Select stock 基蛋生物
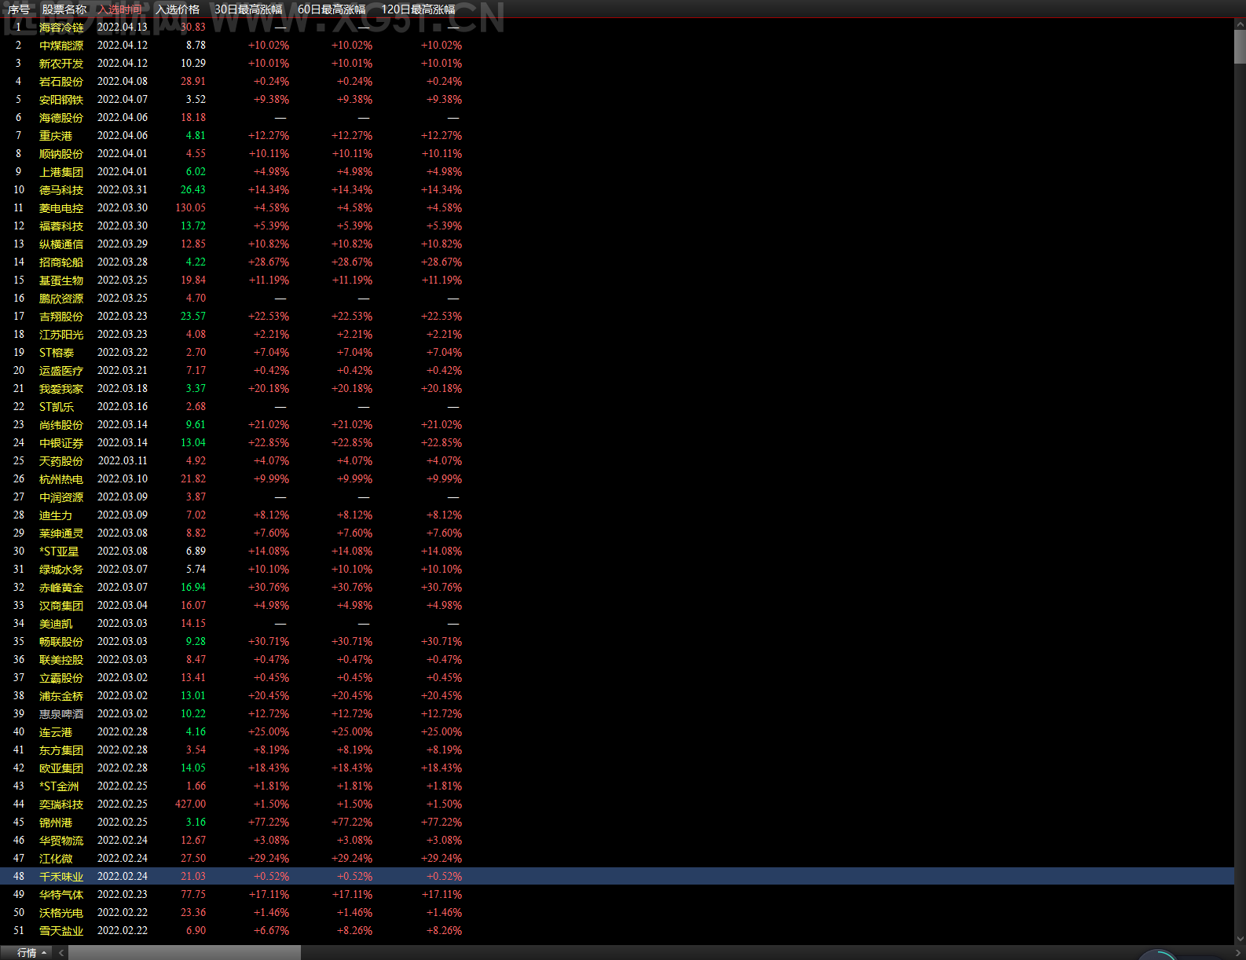Viewport: 1246px width, 960px height. pos(61,280)
